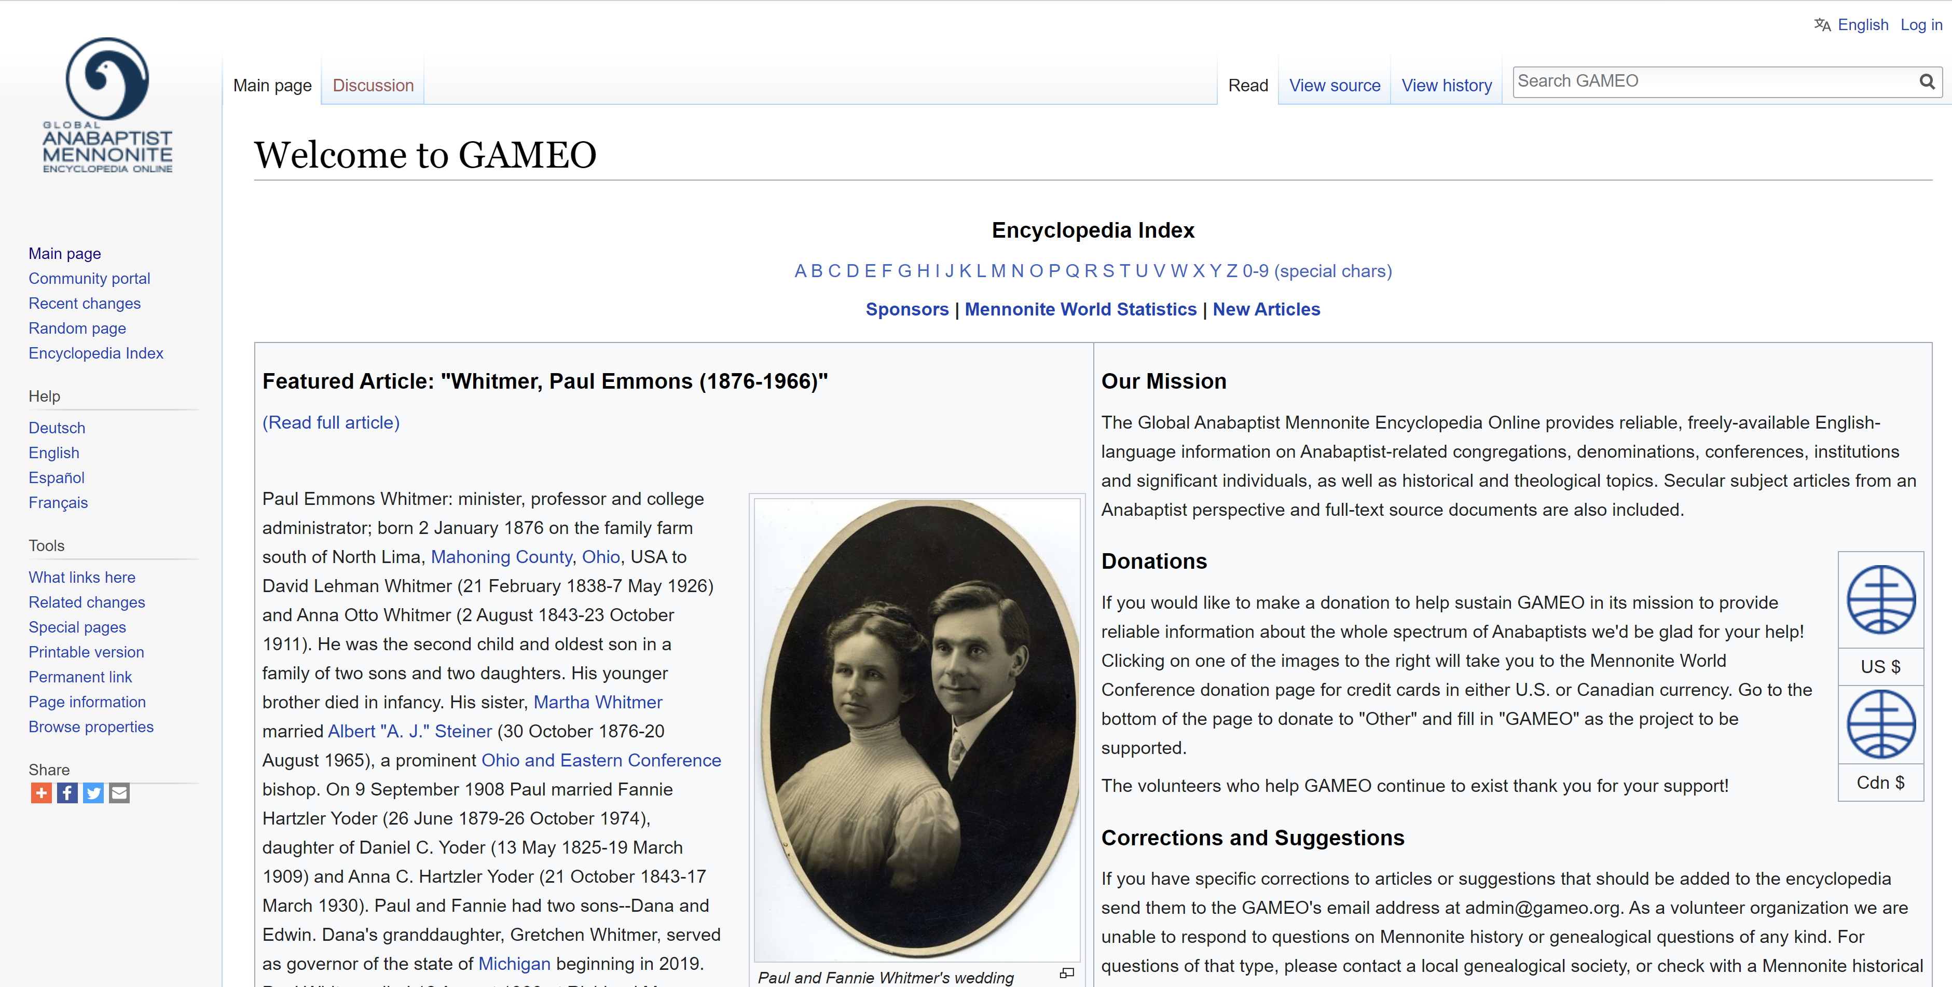
Task: Click the Read full article link
Action: 331,422
